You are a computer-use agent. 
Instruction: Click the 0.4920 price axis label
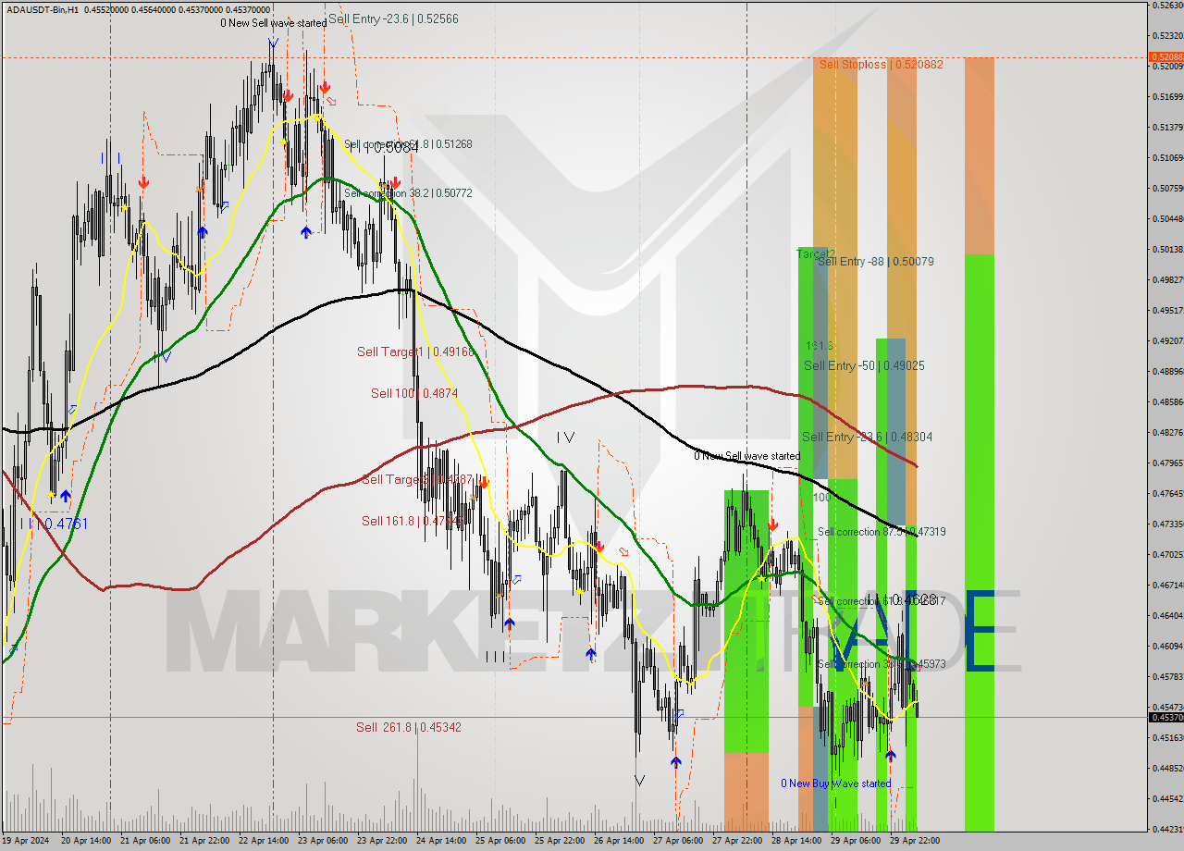1168,340
